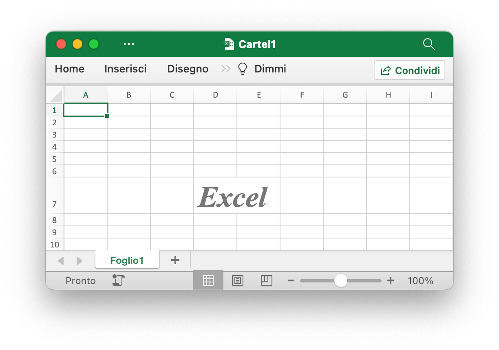This screenshot has width=499, height=350.
Task: Click the zoom slider knob
Action: click(340, 280)
